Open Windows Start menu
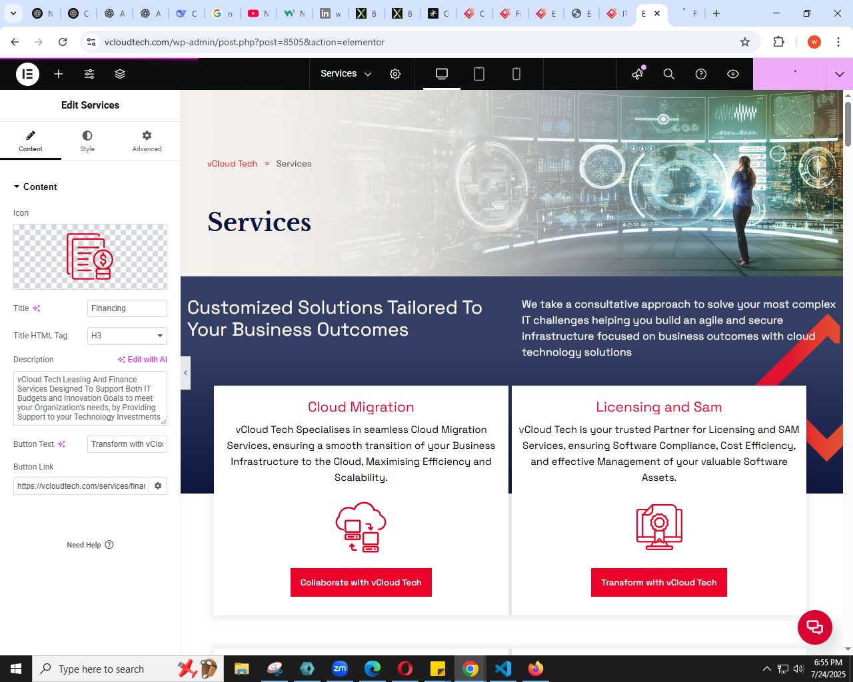Viewport: 853px width, 682px height. click(16, 669)
